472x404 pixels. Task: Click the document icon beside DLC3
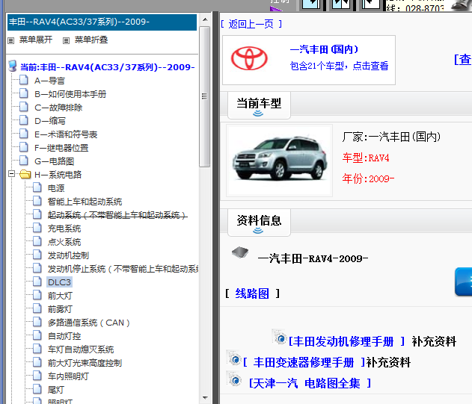coord(37,282)
